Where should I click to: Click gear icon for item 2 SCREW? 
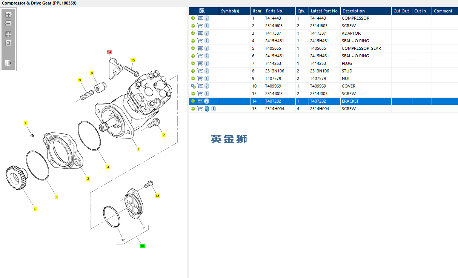193,26
